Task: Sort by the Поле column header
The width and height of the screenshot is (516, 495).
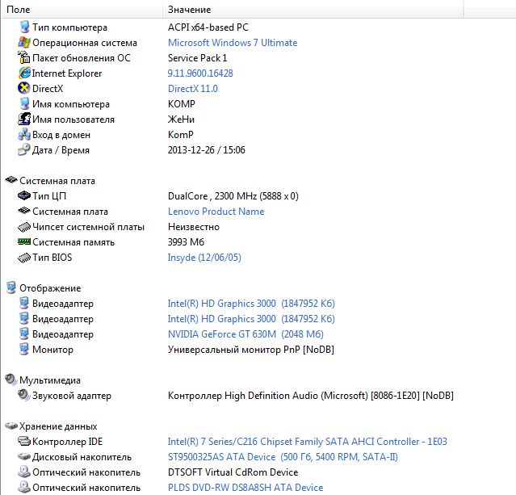Action: click(x=82, y=9)
